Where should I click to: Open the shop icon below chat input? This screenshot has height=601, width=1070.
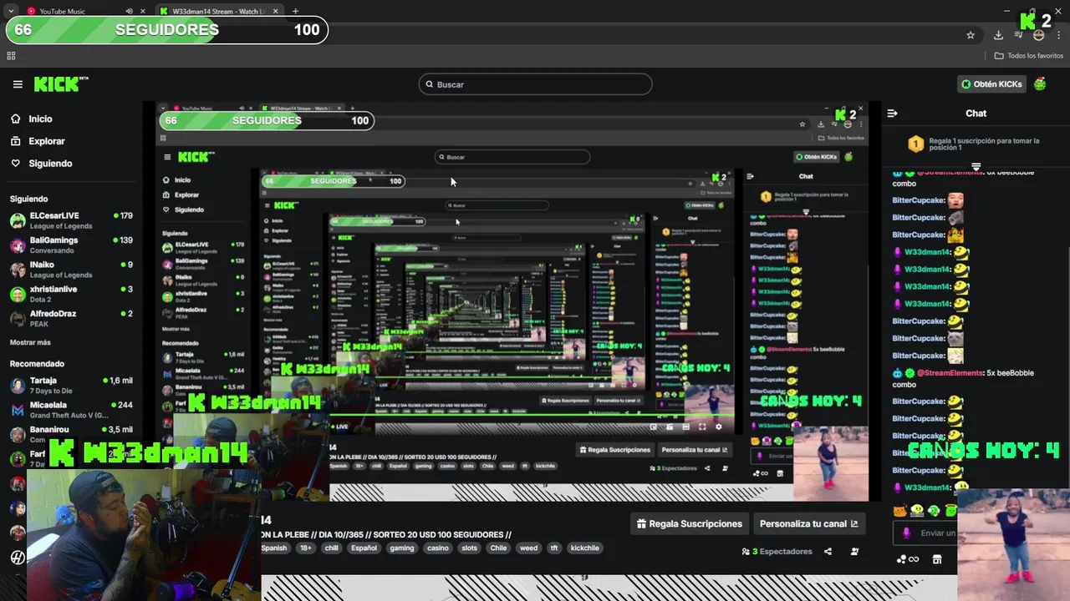click(937, 559)
